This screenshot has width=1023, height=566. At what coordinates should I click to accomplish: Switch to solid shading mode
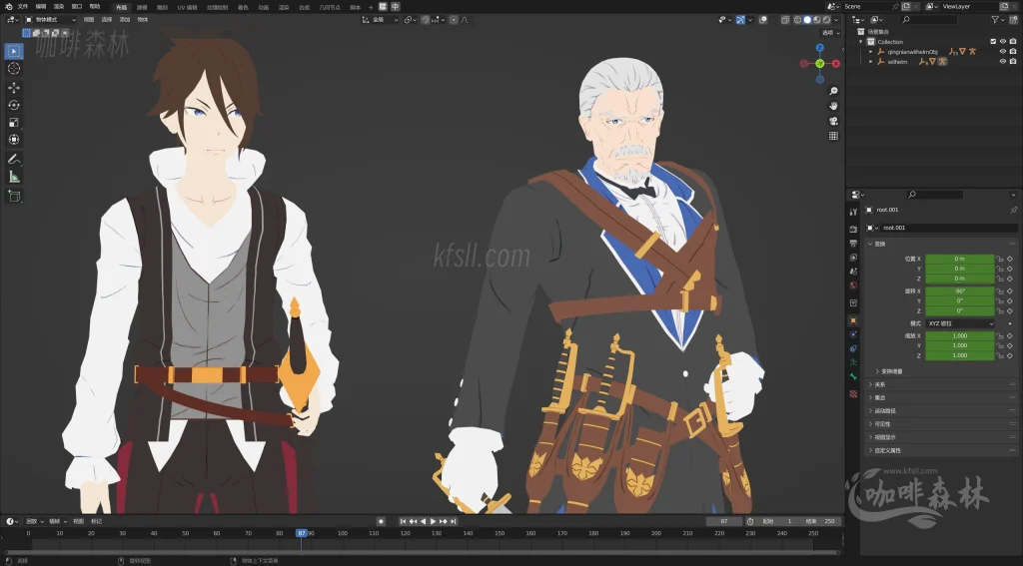coord(807,20)
